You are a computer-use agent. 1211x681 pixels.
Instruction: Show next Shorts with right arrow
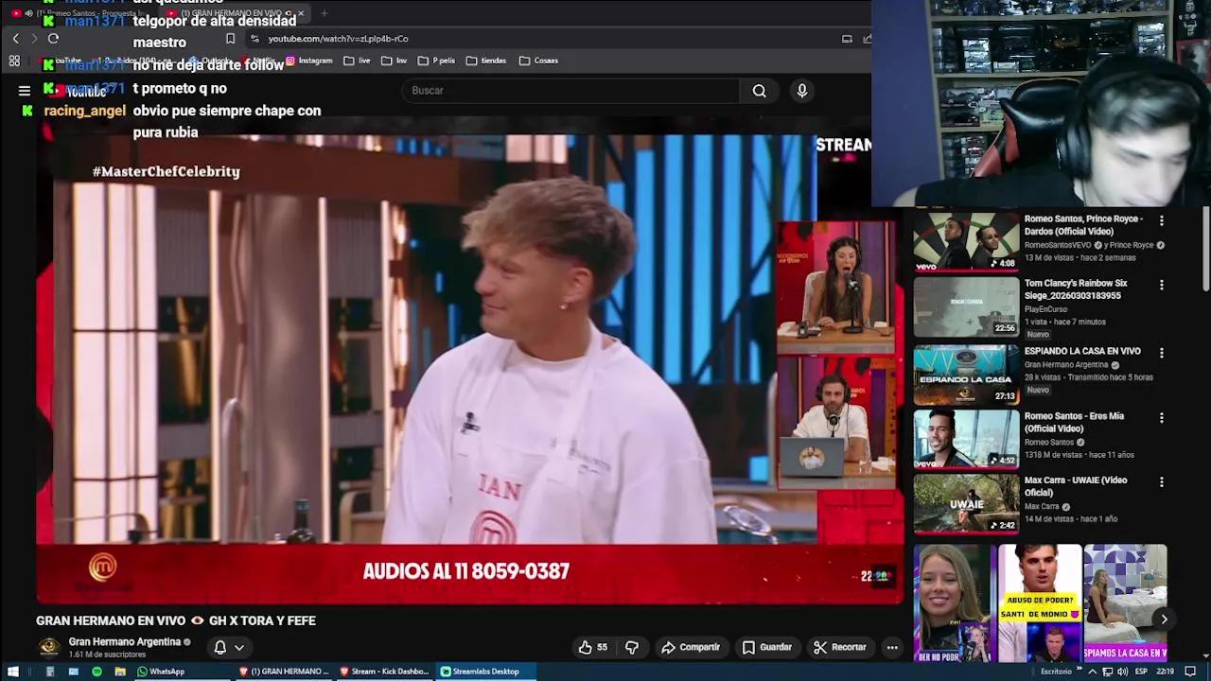[1165, 620]
